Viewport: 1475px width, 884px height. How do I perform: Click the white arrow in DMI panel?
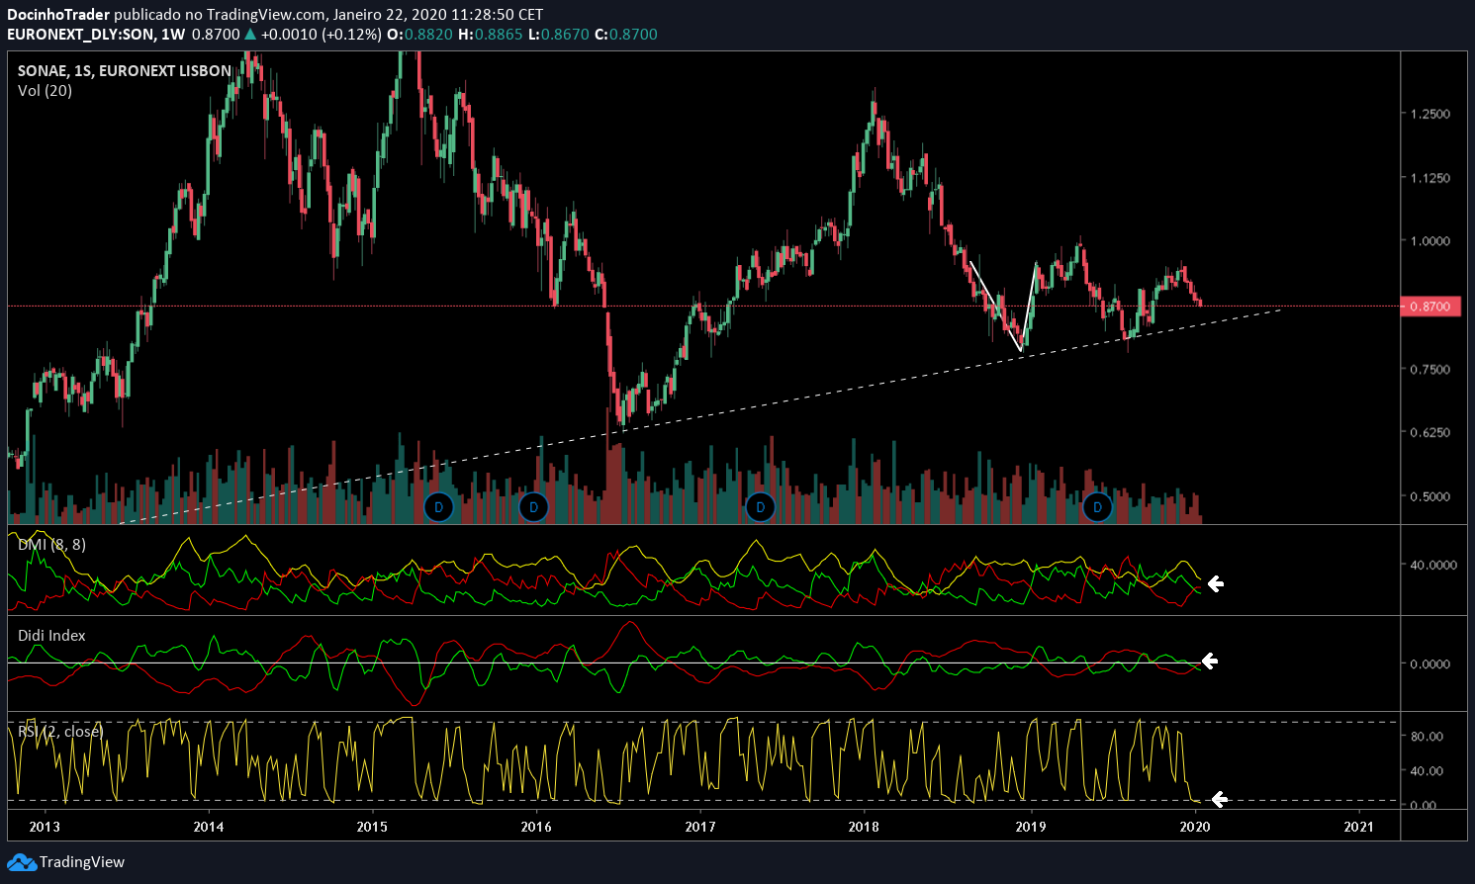1215,584
